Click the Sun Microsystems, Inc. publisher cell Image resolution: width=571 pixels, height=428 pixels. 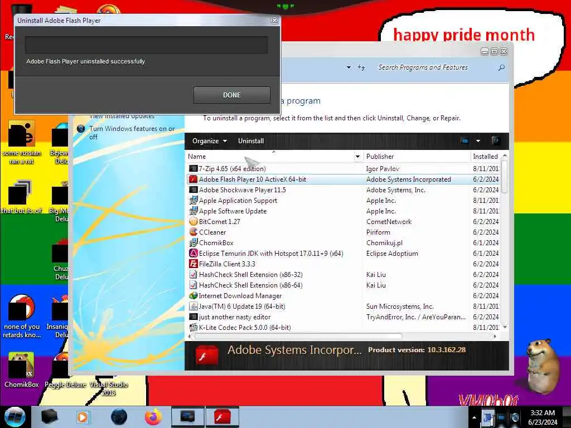click(400, 306)
